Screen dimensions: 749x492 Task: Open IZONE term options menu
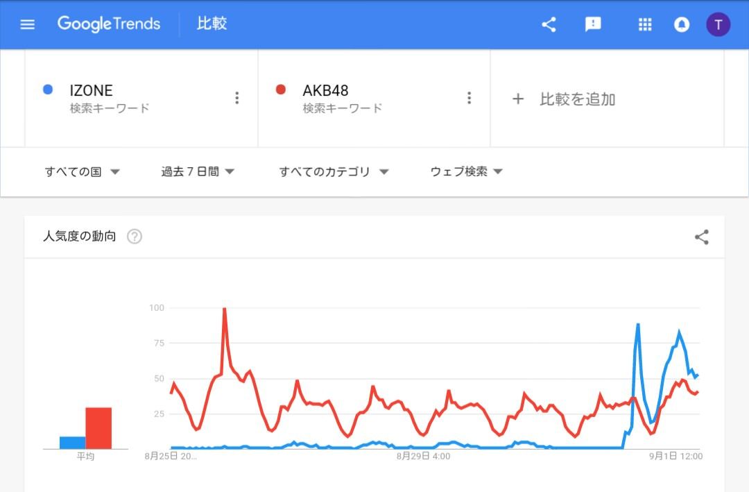point(237,98)
